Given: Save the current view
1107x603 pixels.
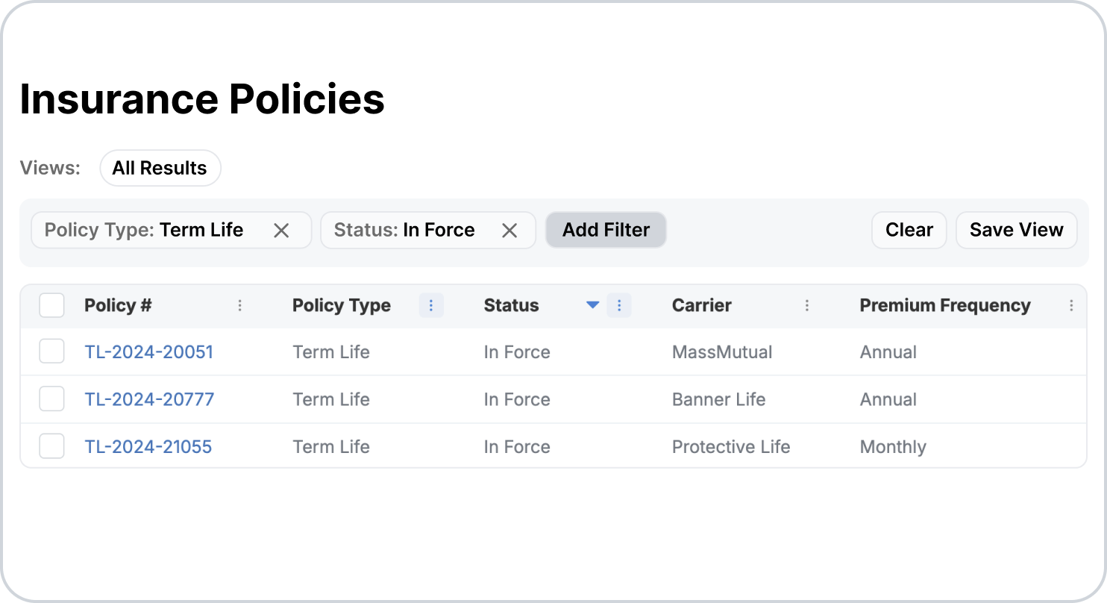Looking at the screenshot, I should coord(1017,230).
